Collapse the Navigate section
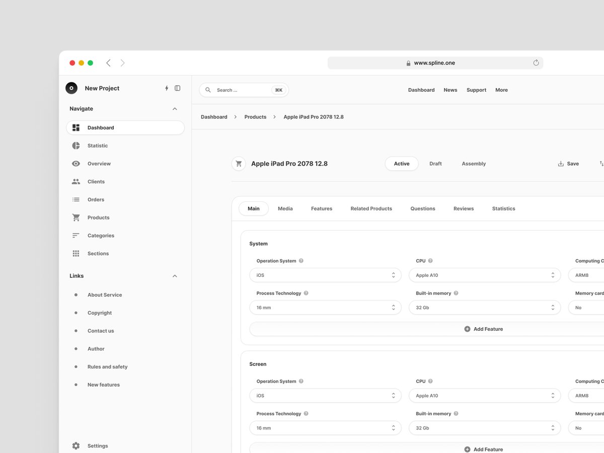 pos(175,109)
